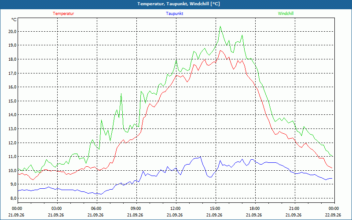Viewport: 352px width, 220px height.
Task: Click the '03:00' time label
Action: [x=58, y=209]
